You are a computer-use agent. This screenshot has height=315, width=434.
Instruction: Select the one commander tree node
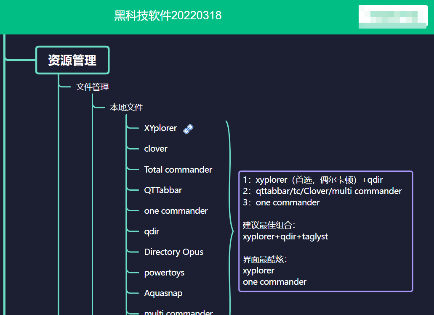coord(176,211)
